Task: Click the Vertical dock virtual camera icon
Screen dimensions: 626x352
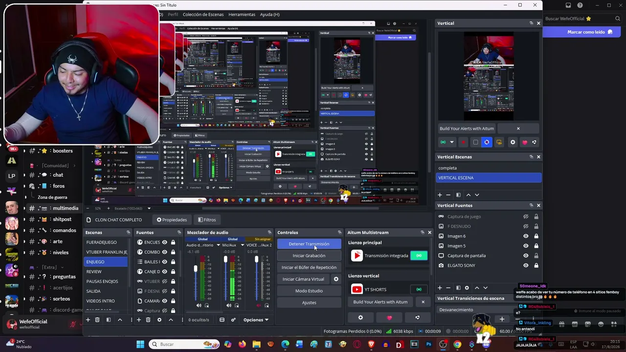Action: point(499,142)
